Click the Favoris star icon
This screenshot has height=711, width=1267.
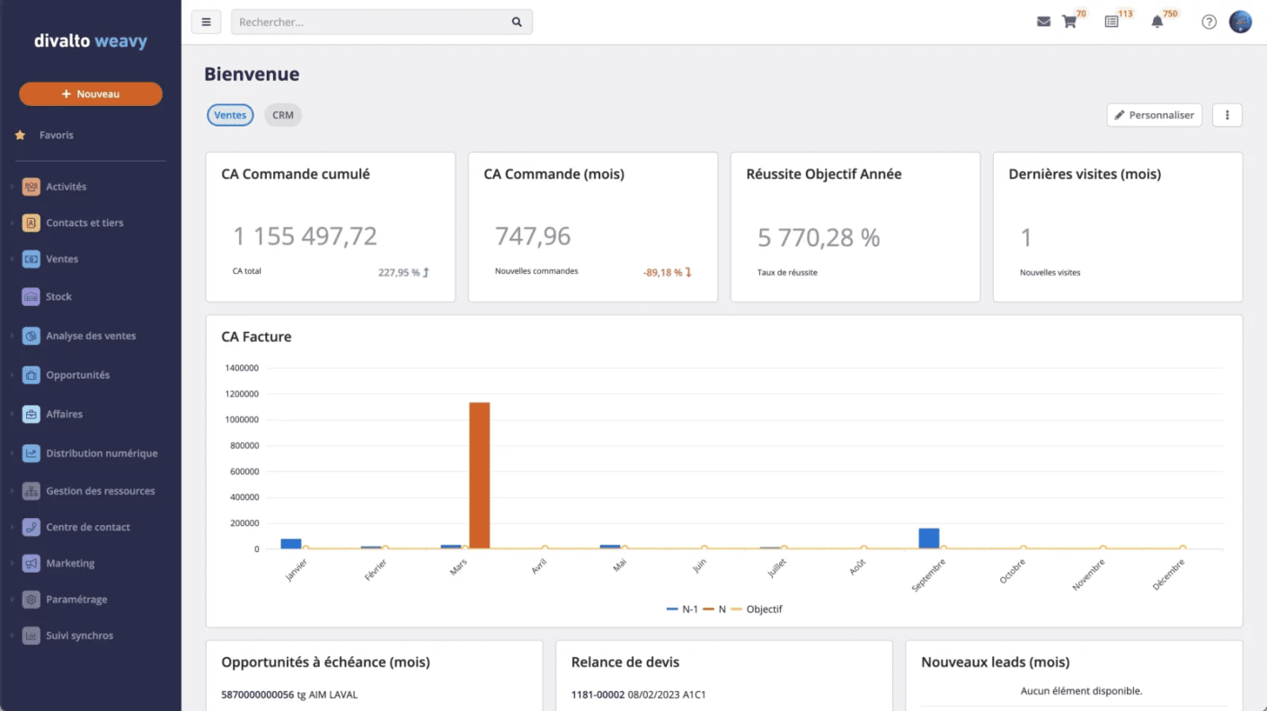point(21,135)
